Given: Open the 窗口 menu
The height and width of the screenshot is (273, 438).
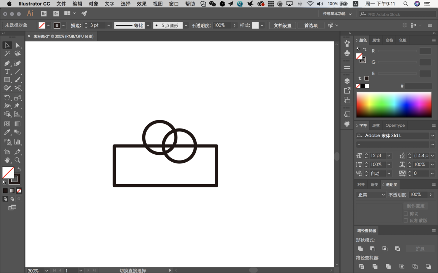Looking at the screenshot, I should tap(174, 4).
